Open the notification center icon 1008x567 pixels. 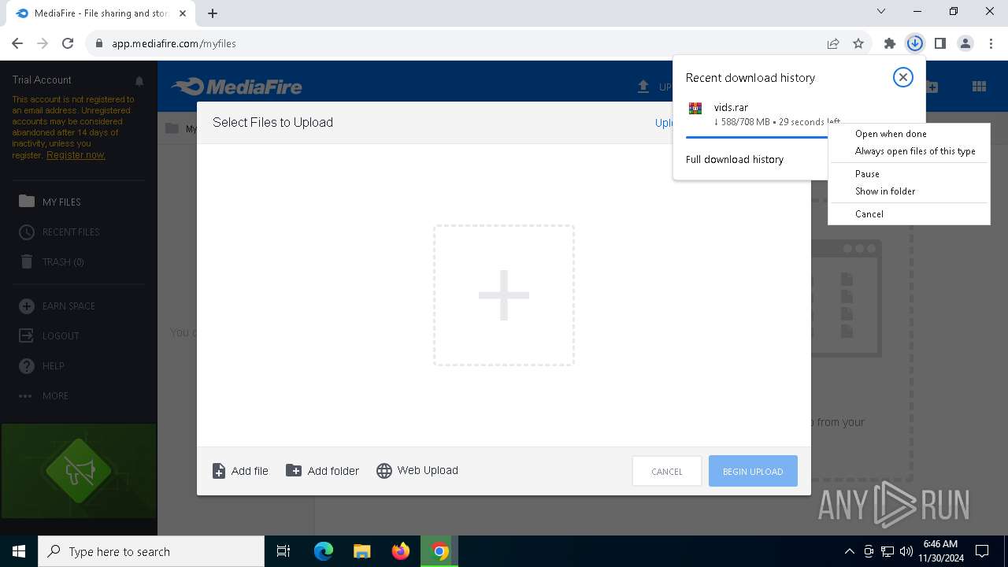click(x=982, y=551)
